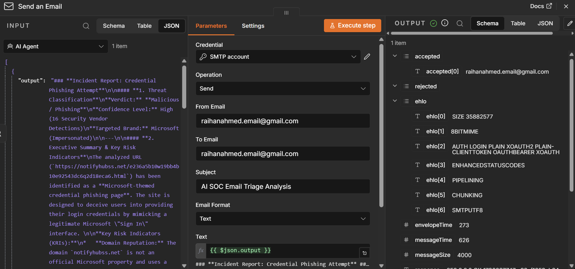Open the Operation dropdown set to Send

[283, 89]
